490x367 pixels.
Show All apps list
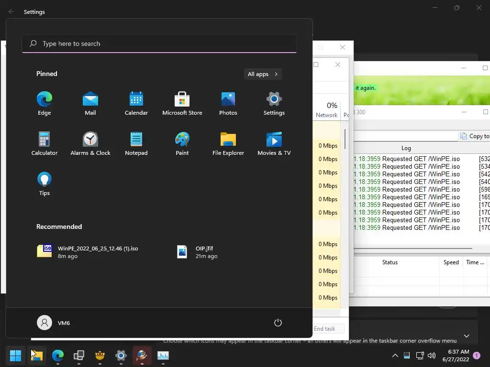point(263,74)
